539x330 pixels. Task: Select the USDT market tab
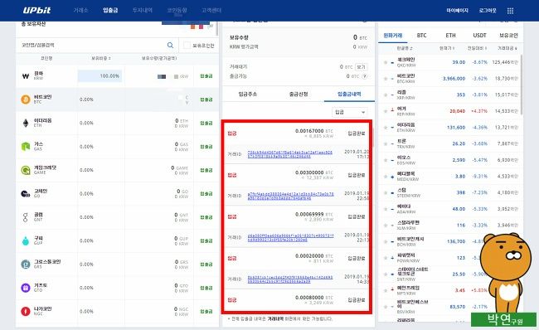tap(479, 36)
